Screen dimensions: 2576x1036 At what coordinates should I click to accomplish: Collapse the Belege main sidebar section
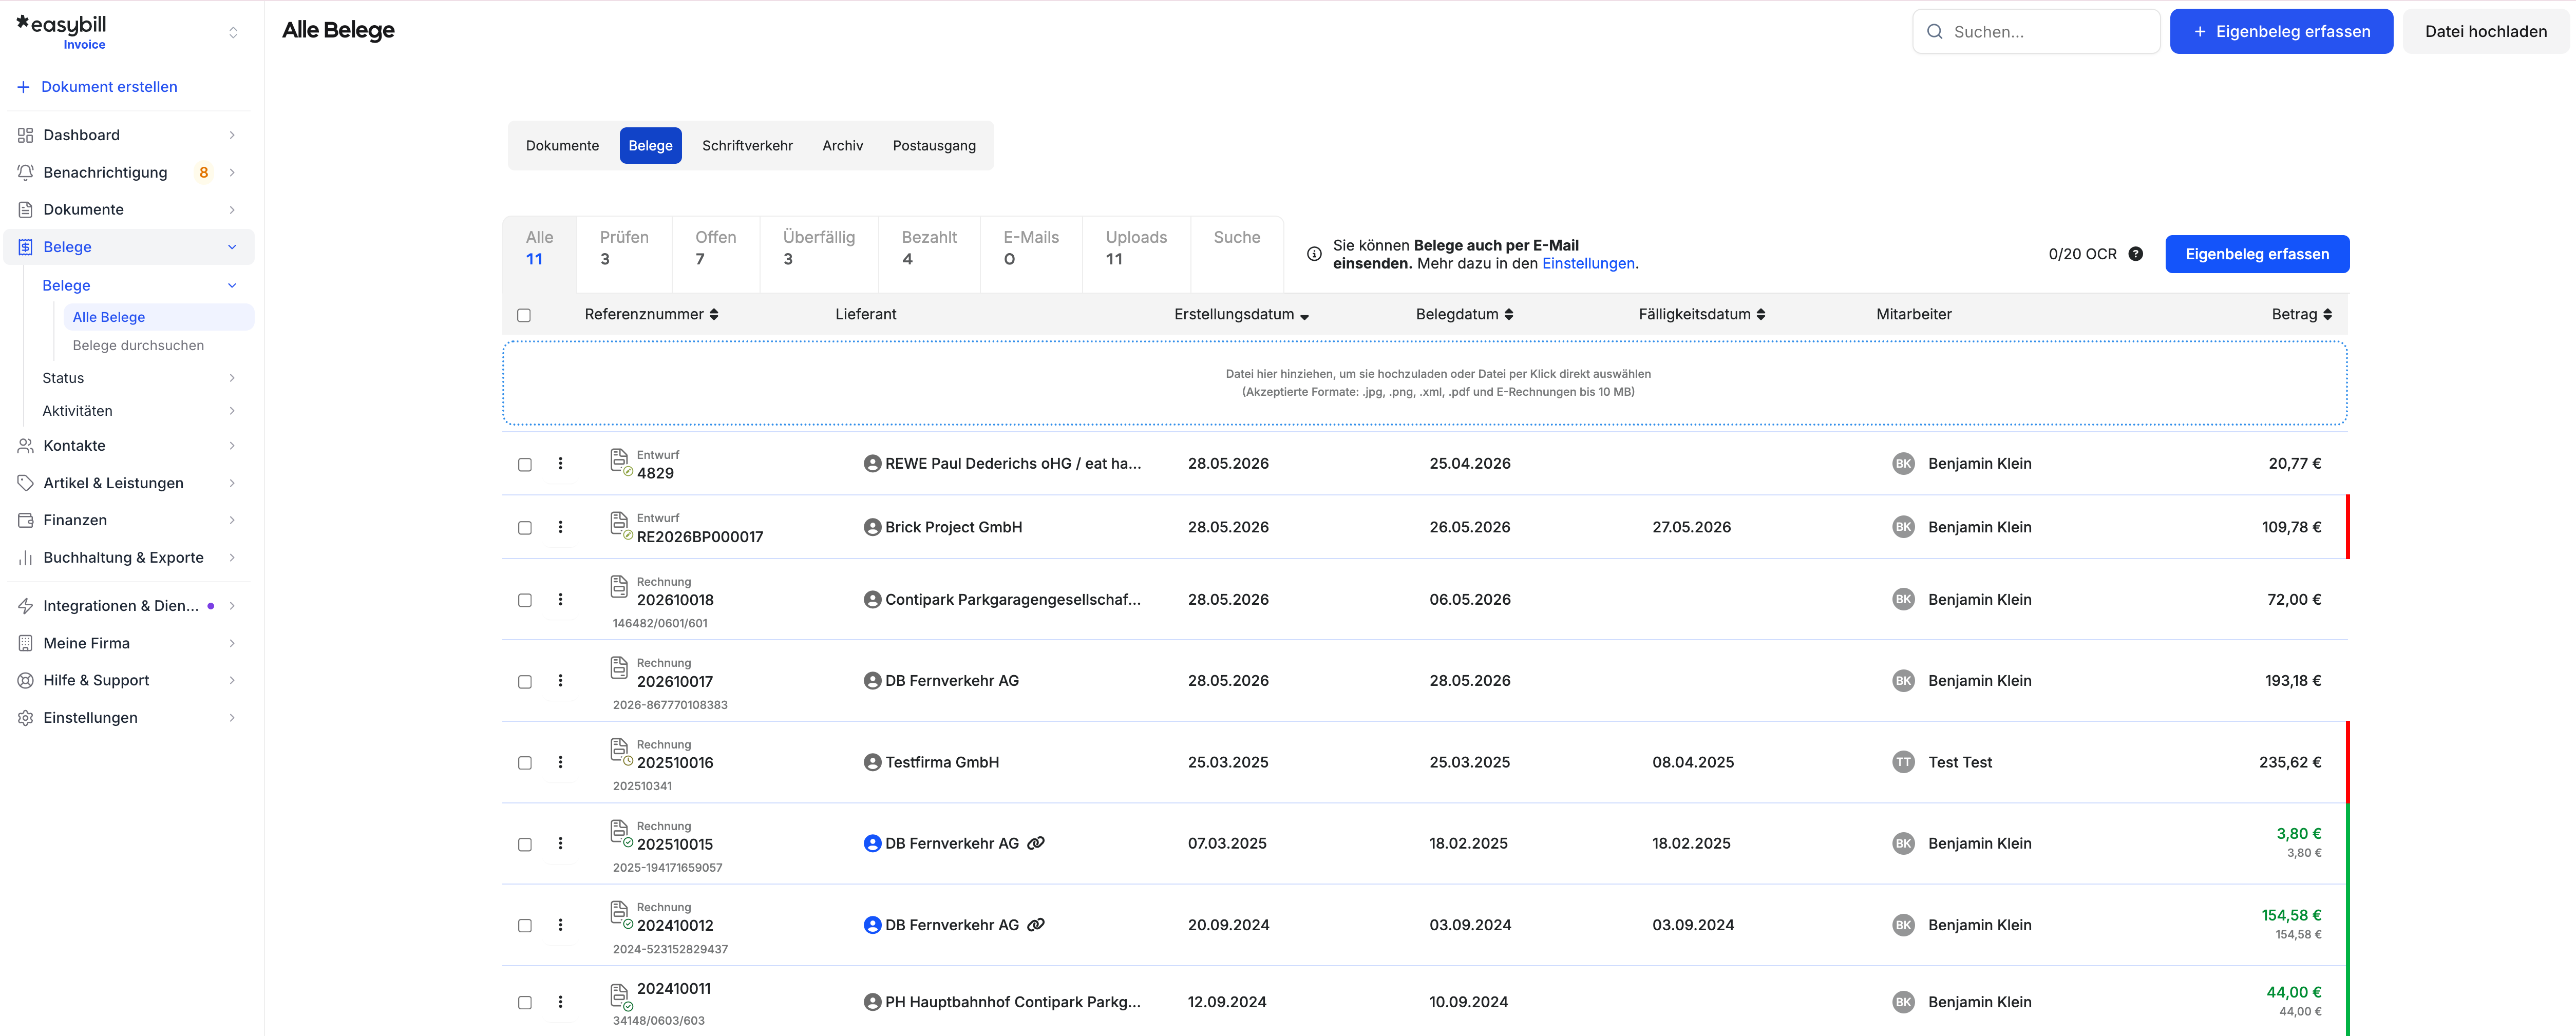click(x=232, y=247)
